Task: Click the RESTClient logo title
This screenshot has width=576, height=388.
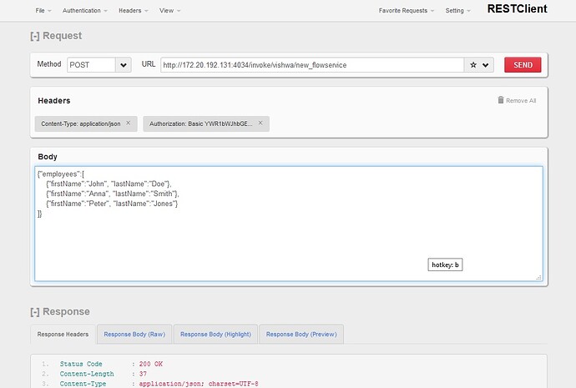Action: coord(517,9)
